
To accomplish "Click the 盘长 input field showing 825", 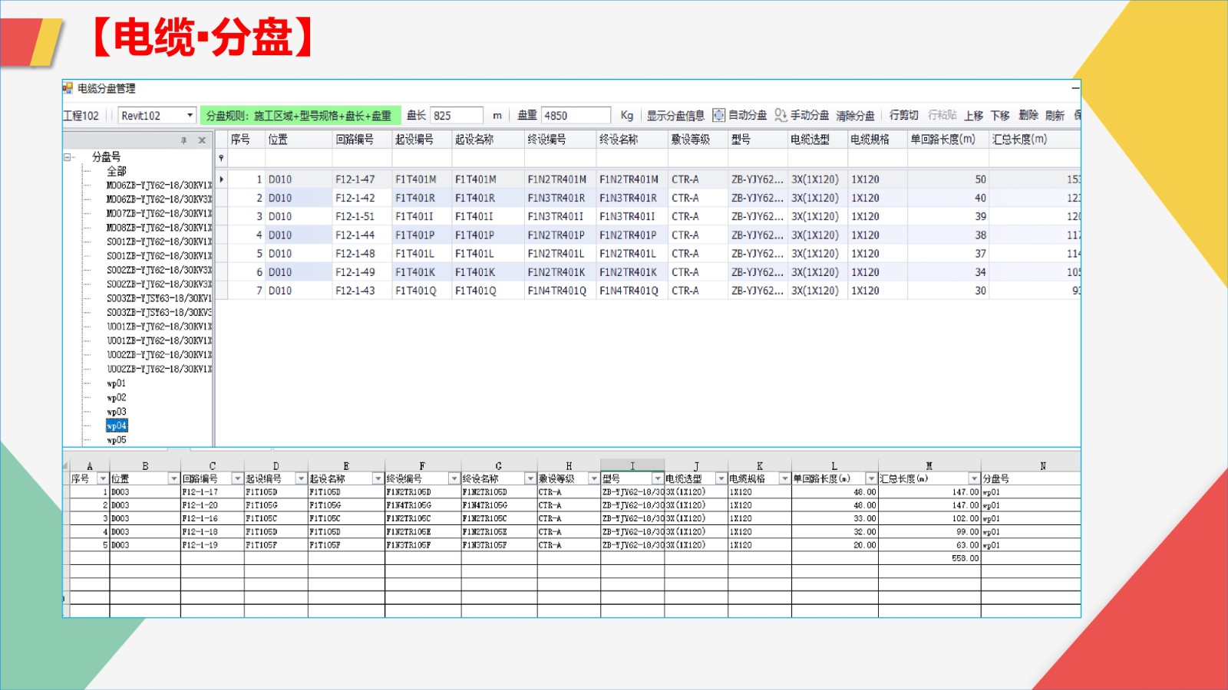I will [456, 115].
